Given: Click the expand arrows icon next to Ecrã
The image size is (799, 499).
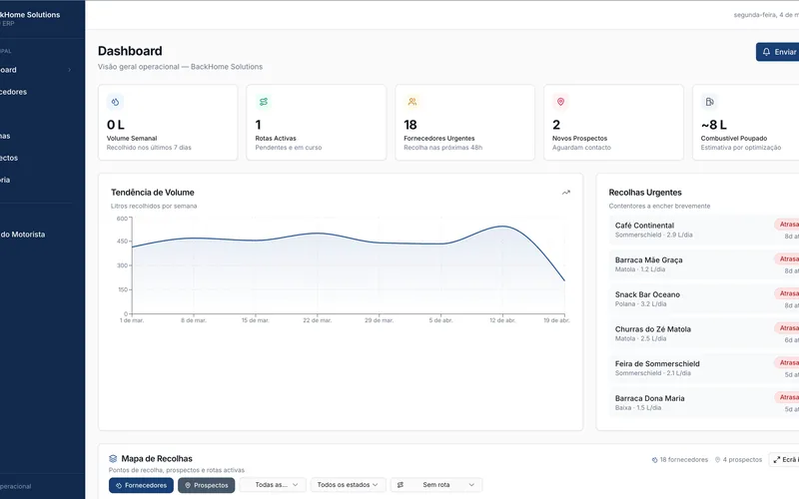Looking at the screenshot, I should click(777, 460).
